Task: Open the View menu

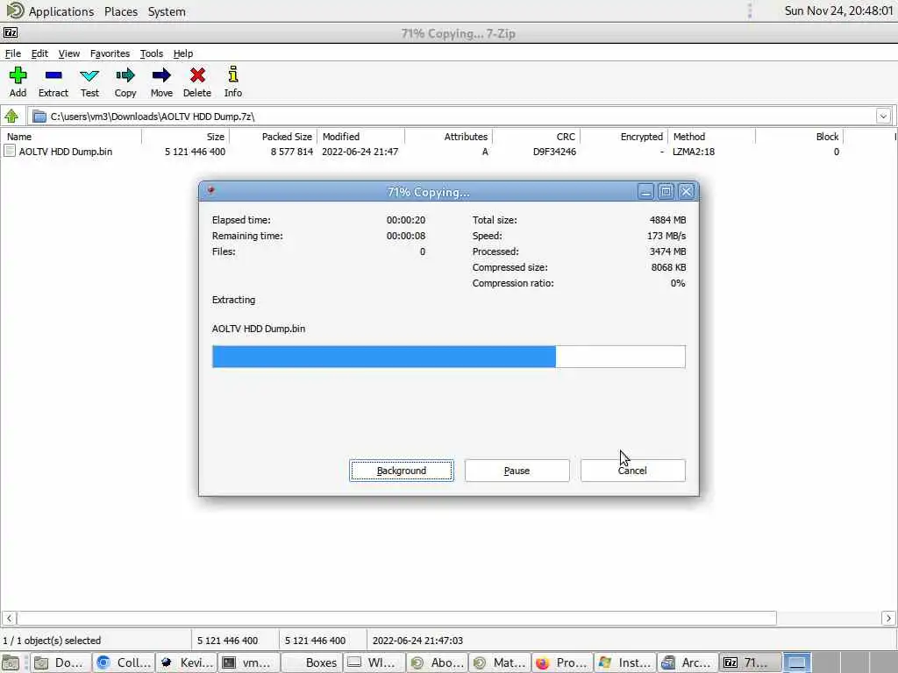Action: pos(68,53)
